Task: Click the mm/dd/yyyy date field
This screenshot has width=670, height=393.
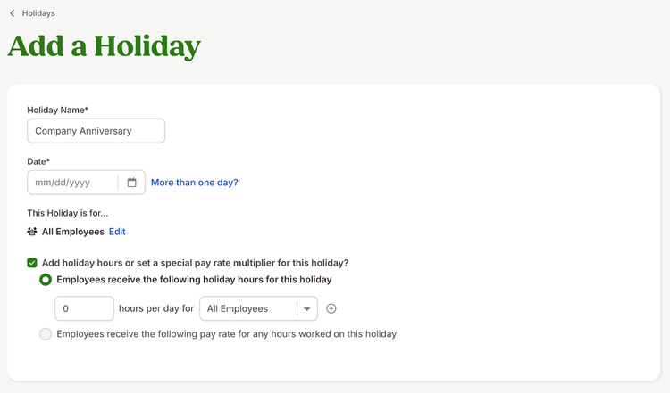Action: click(73, 183)
